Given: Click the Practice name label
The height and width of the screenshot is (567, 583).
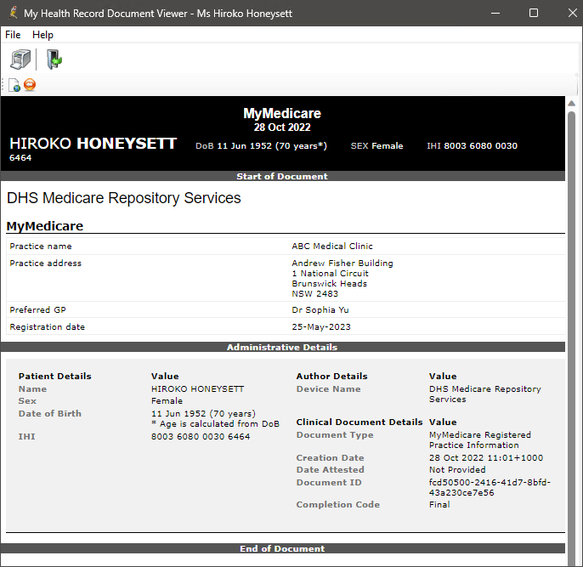Looking at the screenshot, I should pos(41,247).
